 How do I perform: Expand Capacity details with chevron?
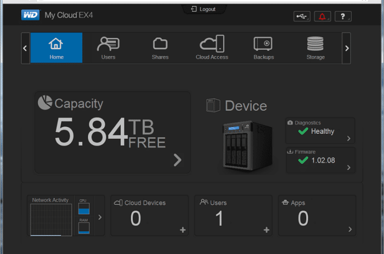(178, 160)
